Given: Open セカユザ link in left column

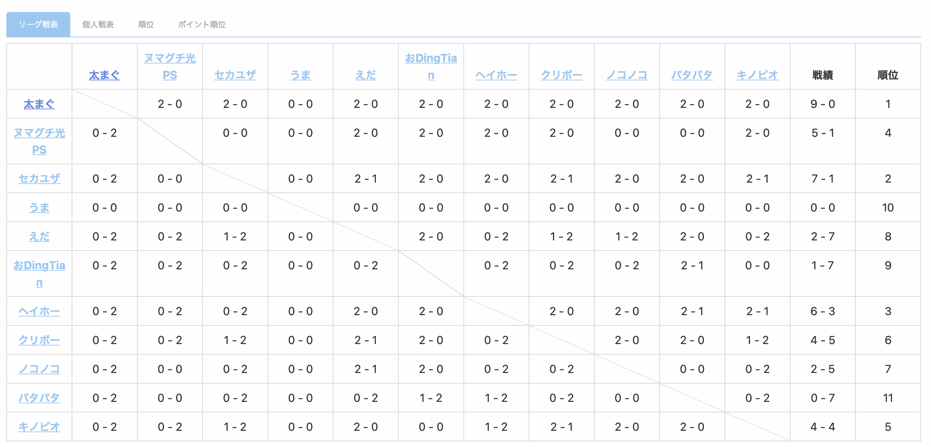Looking at the screenshot, I should click(x=39, y=178).
